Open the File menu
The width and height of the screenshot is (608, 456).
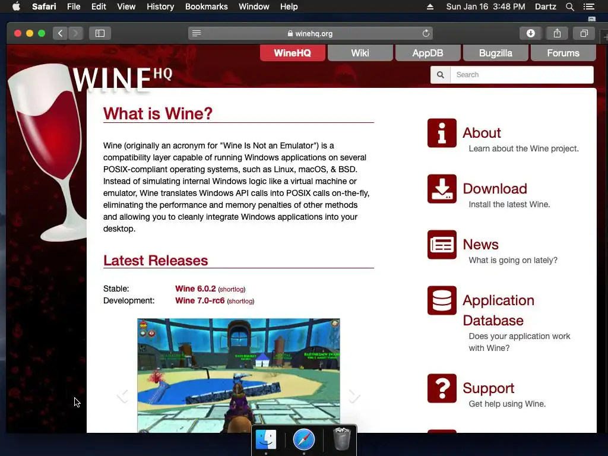(73, 7)
